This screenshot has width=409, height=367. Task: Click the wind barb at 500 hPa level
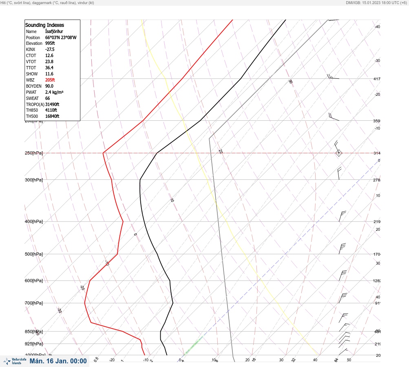(342, 249)
